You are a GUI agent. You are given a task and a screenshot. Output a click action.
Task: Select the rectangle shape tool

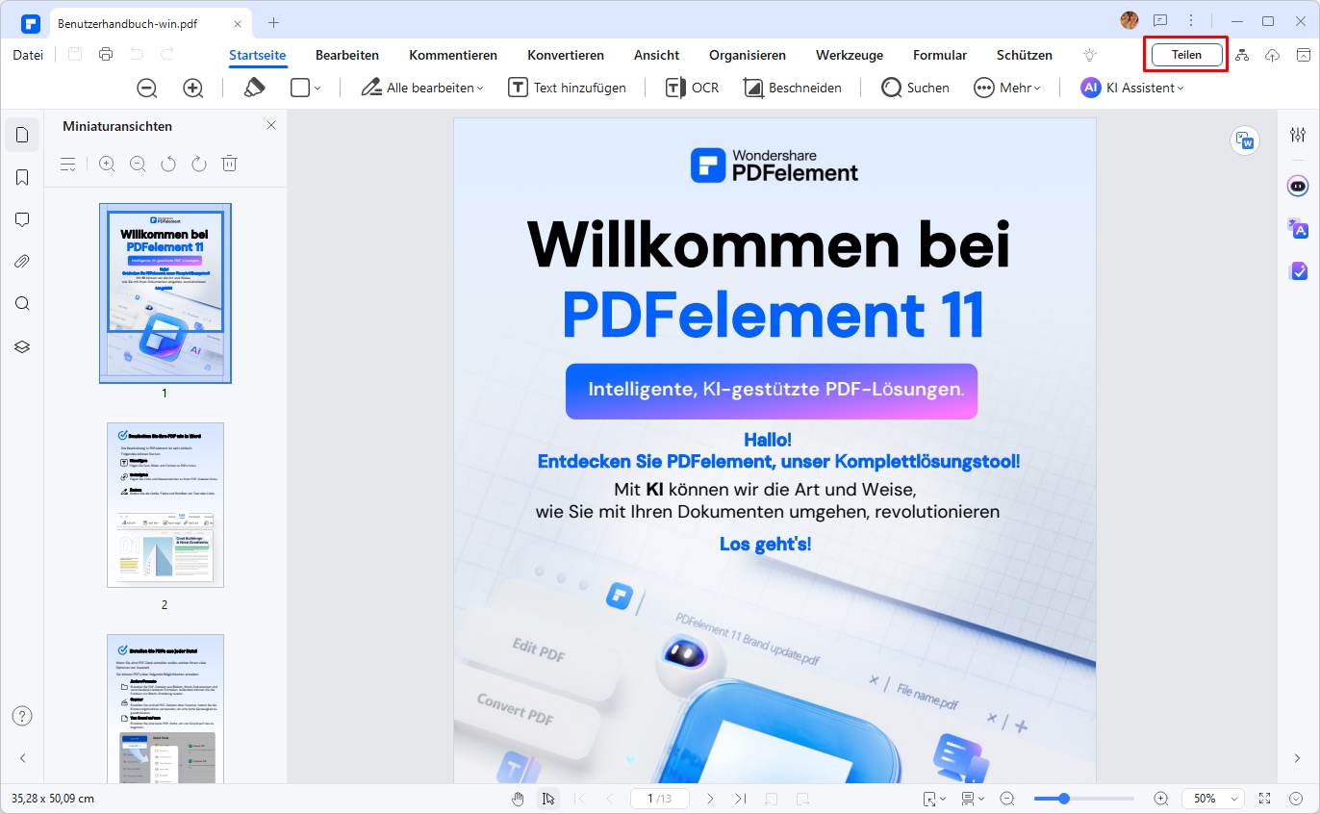299,88
